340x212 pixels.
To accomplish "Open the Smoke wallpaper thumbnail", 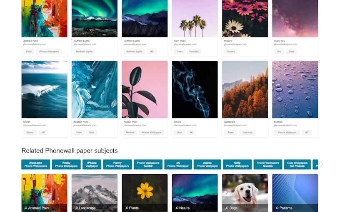I will coord(195,89).
